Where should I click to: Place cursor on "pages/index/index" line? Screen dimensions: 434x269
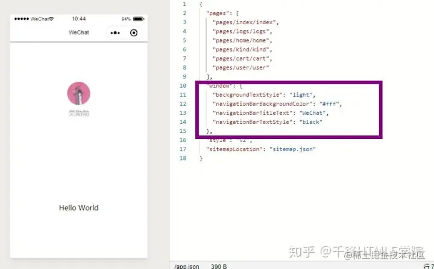tap(246, 22)
